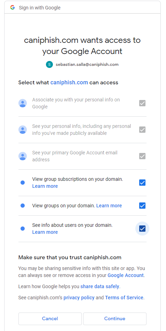Image resolution: width=166 pixels, height=331 pixels.
Task: Click the Cancel button
Action: [50, 318]
